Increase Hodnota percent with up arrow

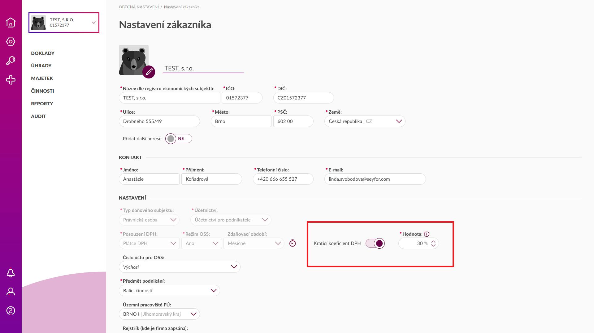(x=433, y=242)
